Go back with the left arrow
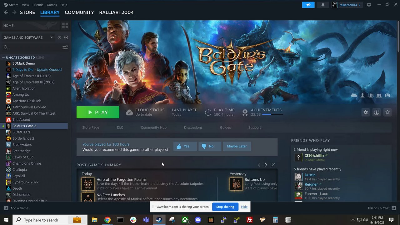Screen dimensions: 400x225 6,12
